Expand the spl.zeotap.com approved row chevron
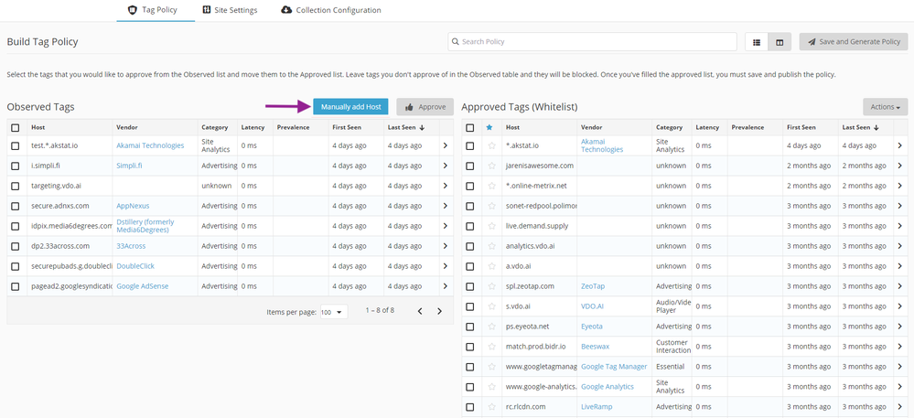The width and height of the screenshot is (914, 418). pyautogui.click(x=900, y=286)
